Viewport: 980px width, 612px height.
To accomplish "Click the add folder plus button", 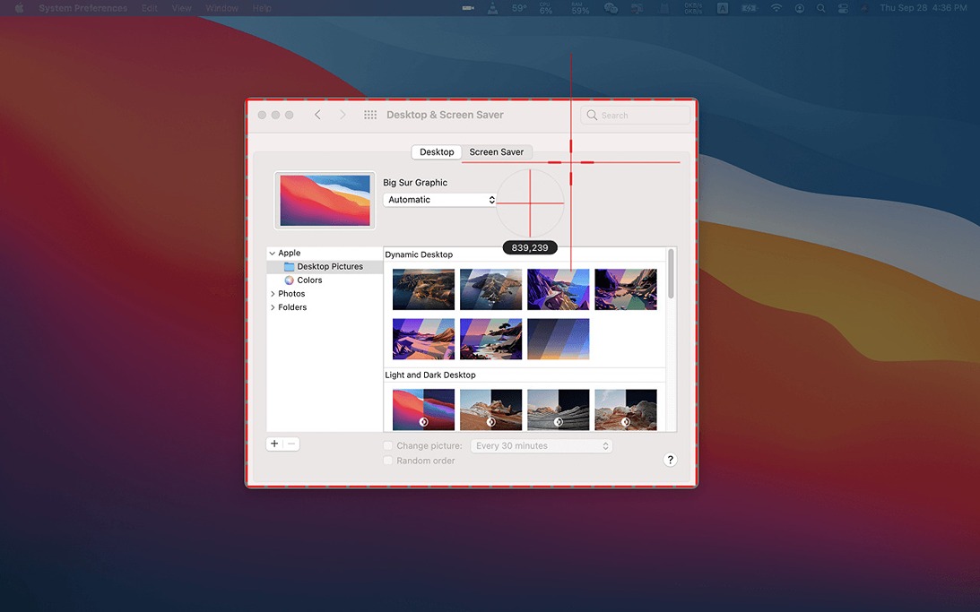I will pos(274,443).
